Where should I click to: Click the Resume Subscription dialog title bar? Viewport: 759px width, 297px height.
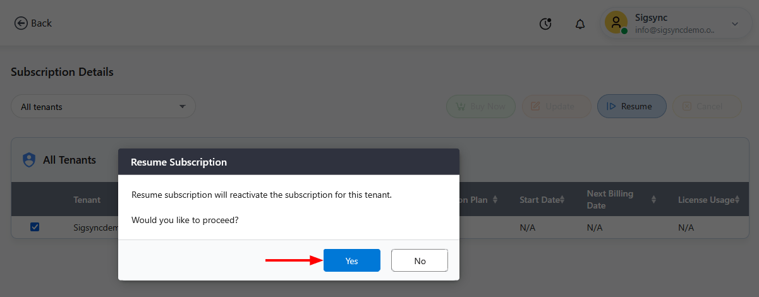point(288,162)
